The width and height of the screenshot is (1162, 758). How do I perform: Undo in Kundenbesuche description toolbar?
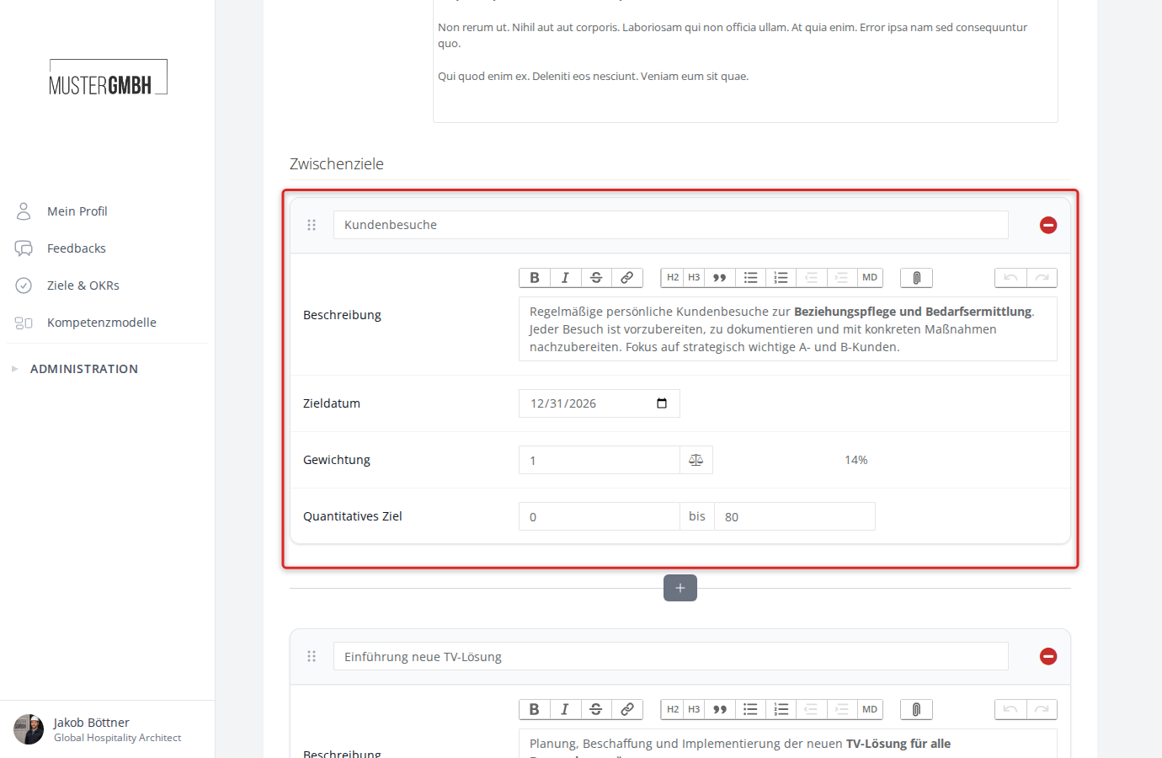[1010, 278]
